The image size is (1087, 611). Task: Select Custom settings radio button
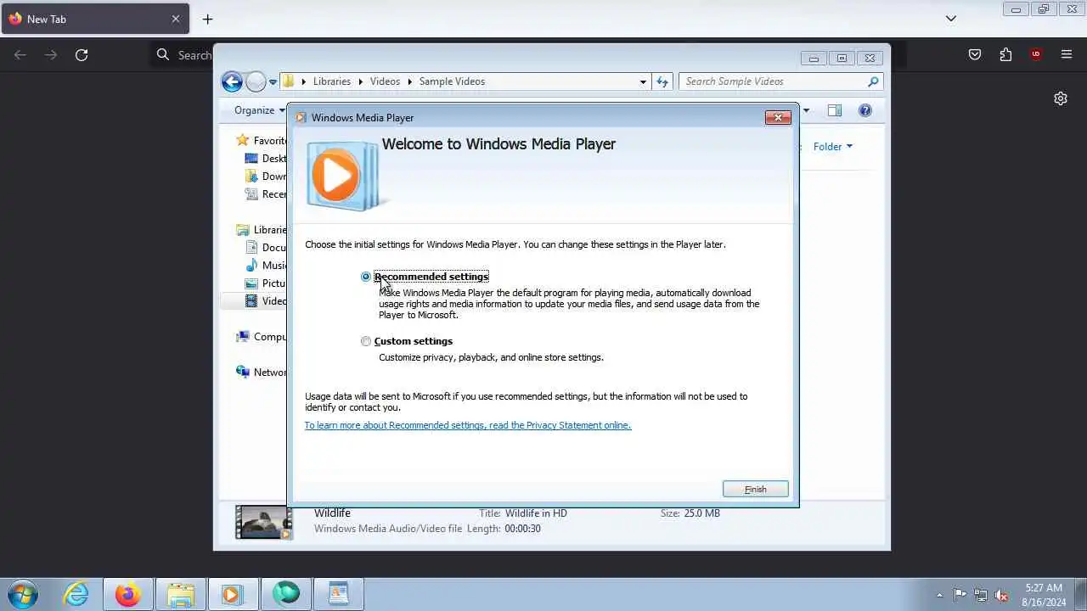pyautogui.click(x=366, y=341)
